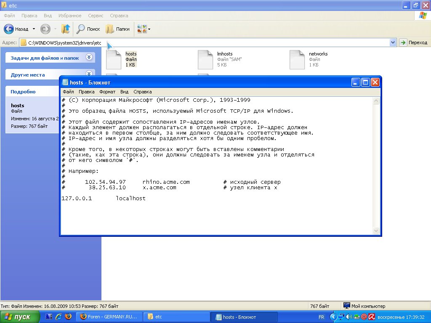This screenshot has width=431, height=323.
Task: Click 'Мой компьютер' status bar icon
Action: [x=347, y=306]
